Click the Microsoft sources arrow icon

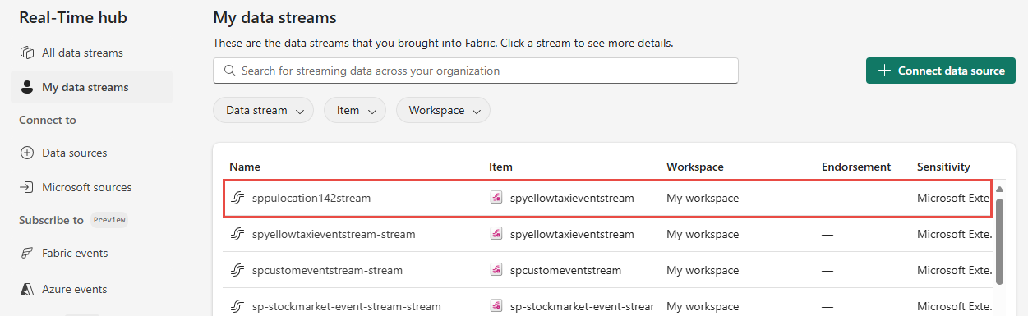27,187
